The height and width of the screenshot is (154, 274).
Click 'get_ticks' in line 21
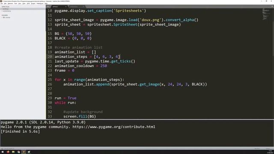coord(121,61)
